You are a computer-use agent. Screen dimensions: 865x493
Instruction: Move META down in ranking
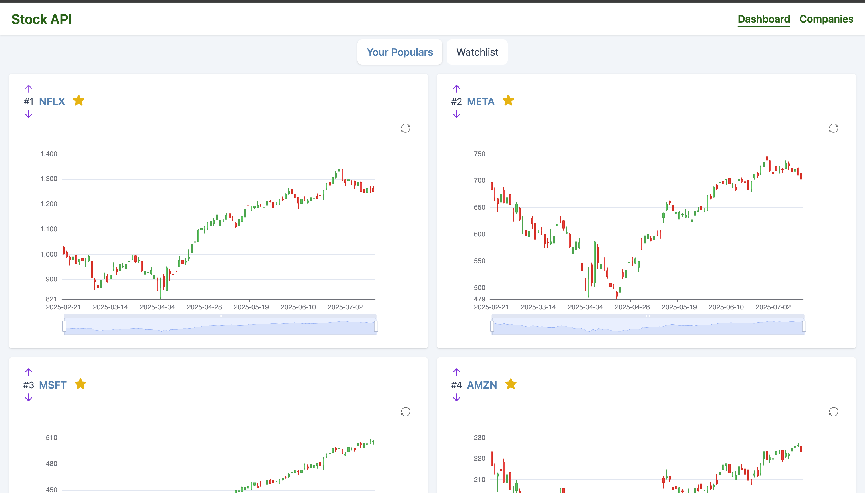point(456,114)
